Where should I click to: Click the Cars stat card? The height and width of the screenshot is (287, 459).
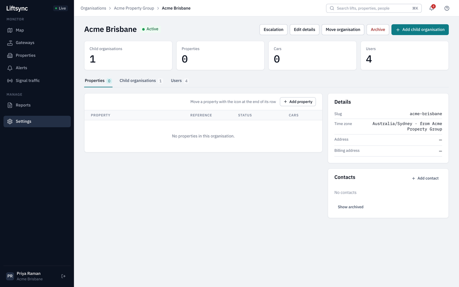[312, 55]
